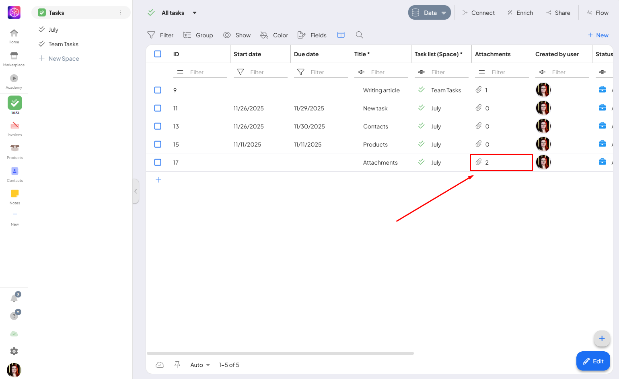Viewport: 619px width, 379px height.
Task: Toggle the select-all header checkbox
Action: tap(158, 54)
